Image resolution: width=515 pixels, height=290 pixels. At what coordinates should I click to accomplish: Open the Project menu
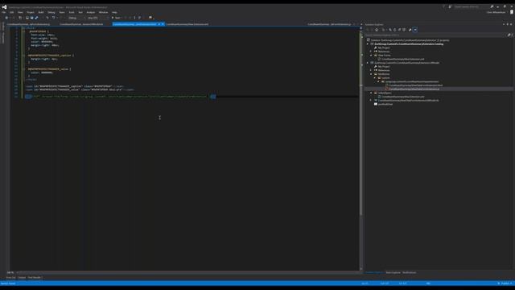pos(31,12)
